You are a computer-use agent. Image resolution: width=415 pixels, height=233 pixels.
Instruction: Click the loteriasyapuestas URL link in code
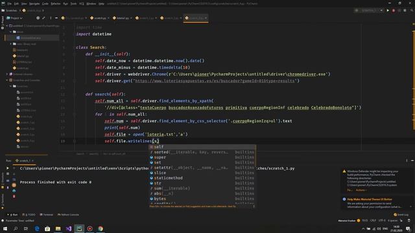215,81
